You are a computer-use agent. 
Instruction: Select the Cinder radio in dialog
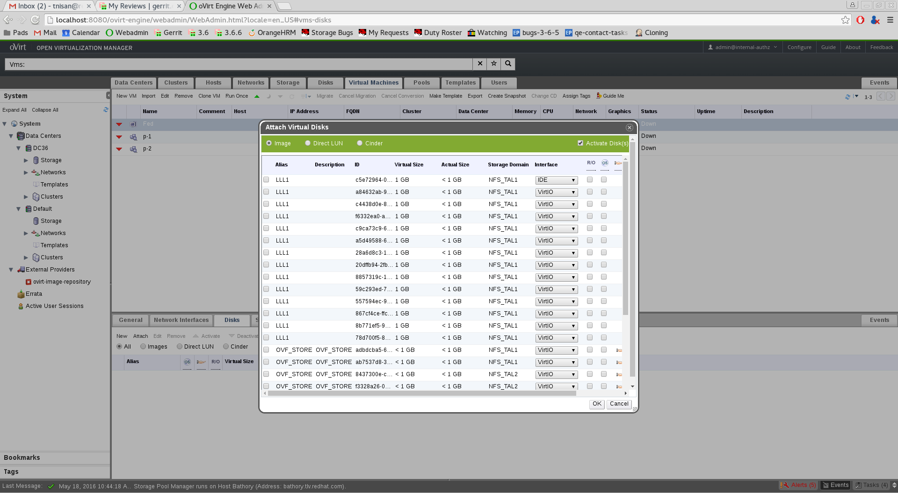(x=360, y=143)
